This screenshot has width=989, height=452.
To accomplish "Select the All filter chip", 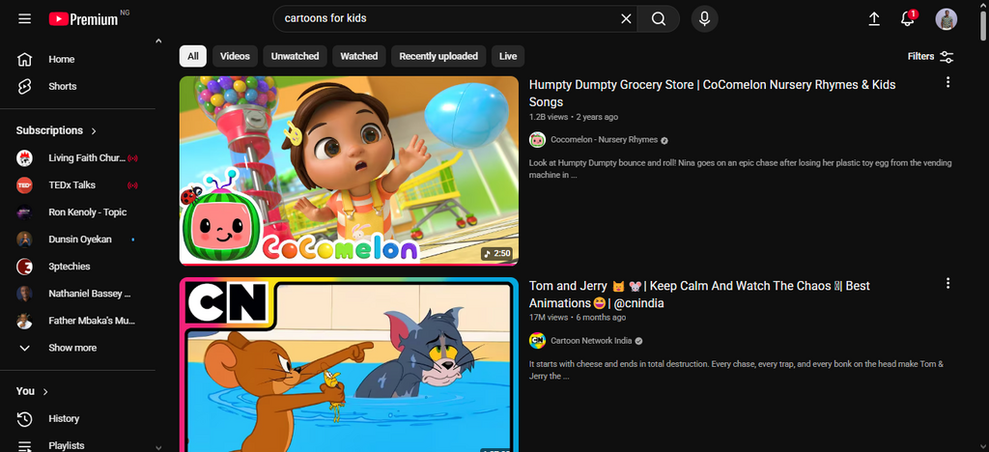I will click(x=193, y=56).
